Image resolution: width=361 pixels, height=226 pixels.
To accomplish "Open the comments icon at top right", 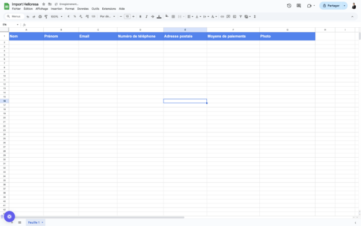I will tap(299, 6).
